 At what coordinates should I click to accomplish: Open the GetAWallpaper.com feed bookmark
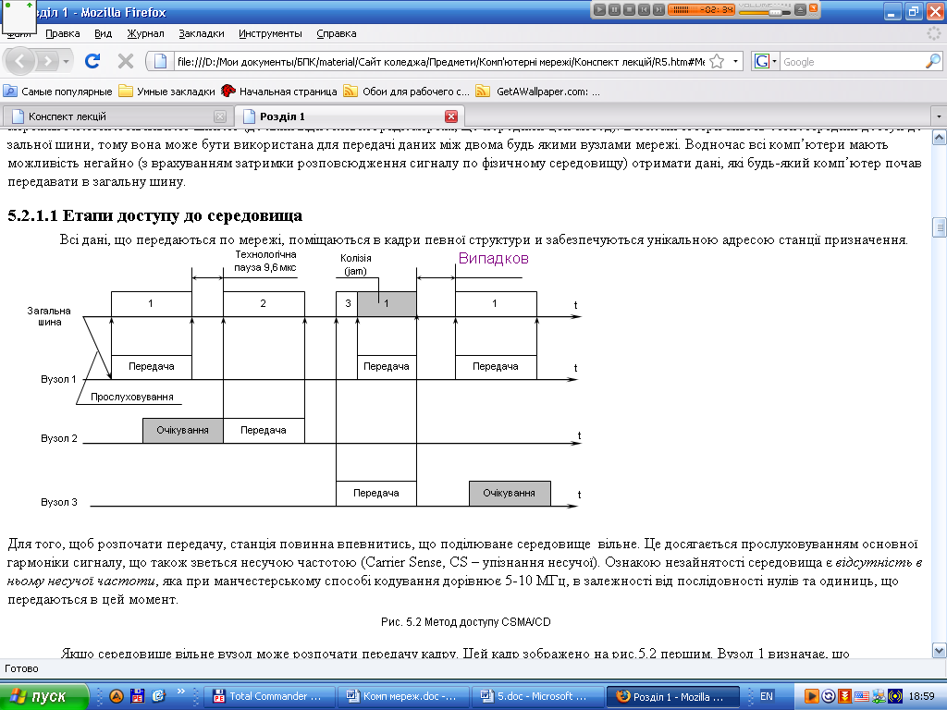538,92
